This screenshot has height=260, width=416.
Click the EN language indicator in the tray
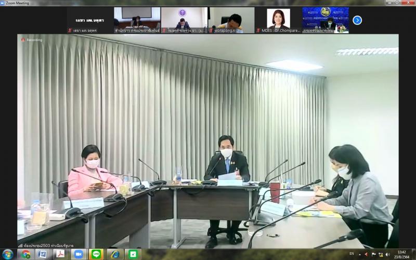click(x=352, y=254)
